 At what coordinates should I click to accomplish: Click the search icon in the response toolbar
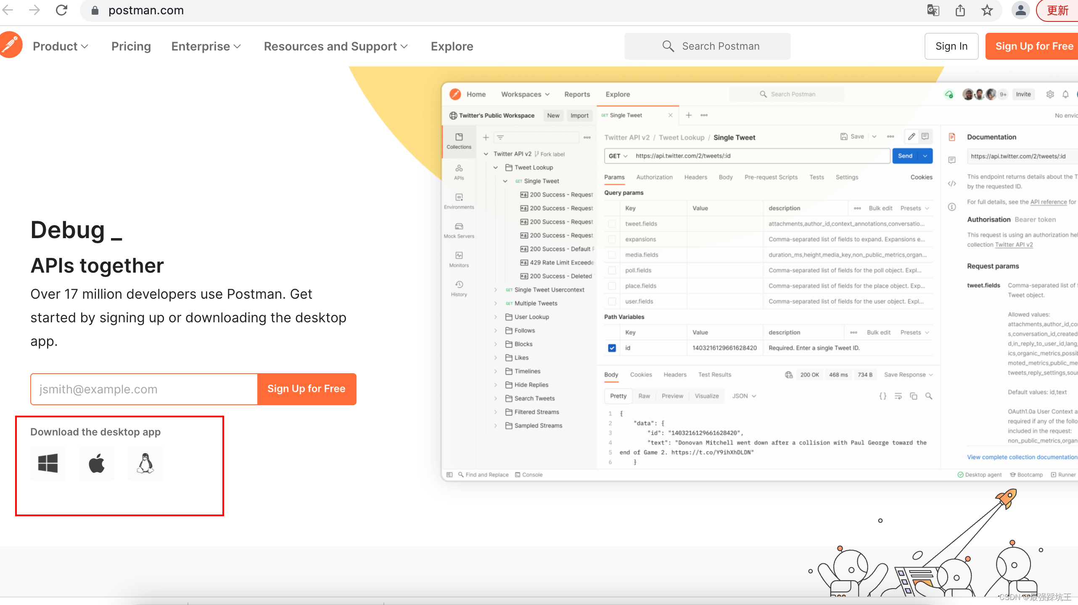coord(929,396)
